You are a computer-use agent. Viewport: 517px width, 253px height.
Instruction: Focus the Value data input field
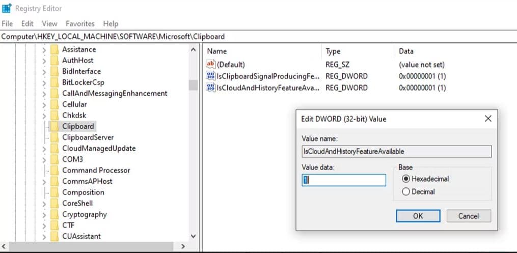coord(344,180)
